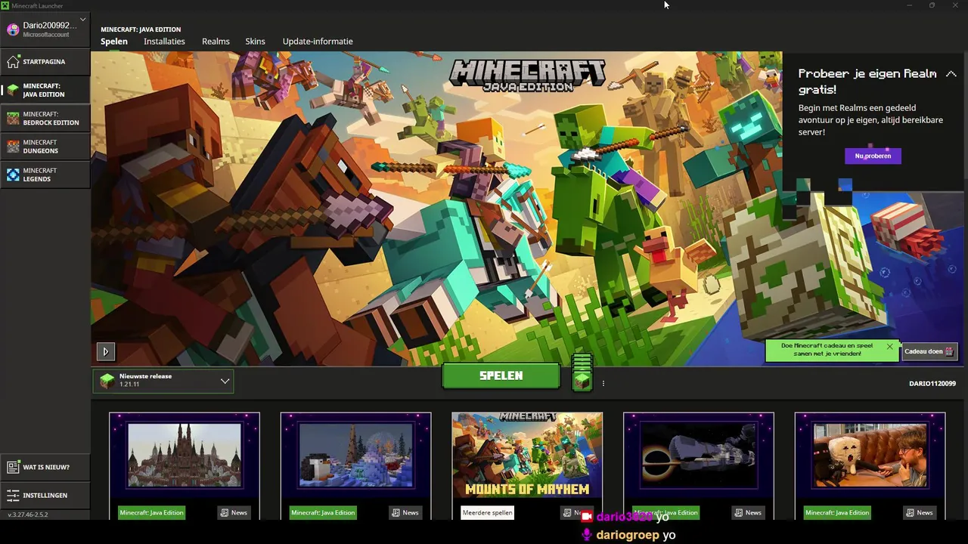Click the Minecraft Launcher title bar icon
Image resolution: width=968 pixels, height=544 pixels.
[5, 5]
